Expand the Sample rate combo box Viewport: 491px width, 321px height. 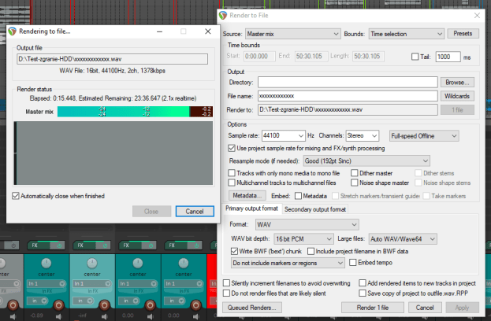(x=282, y=135)
